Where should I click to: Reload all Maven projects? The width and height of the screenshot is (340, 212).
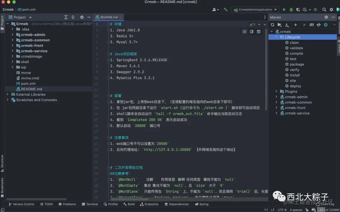click(273, 25)
